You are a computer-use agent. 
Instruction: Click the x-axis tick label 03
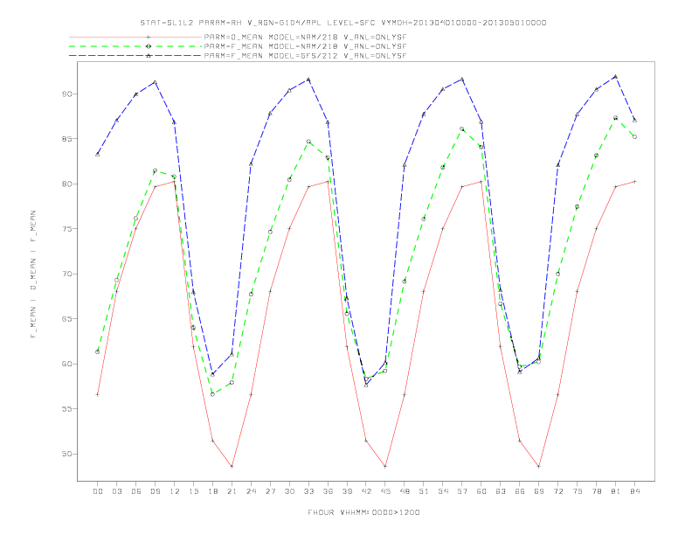pyautogui.click(x=116, y=491)
